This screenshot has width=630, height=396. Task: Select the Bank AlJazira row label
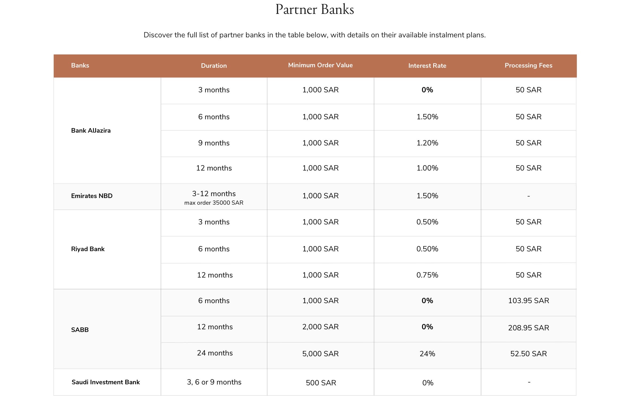coord(91,130)
